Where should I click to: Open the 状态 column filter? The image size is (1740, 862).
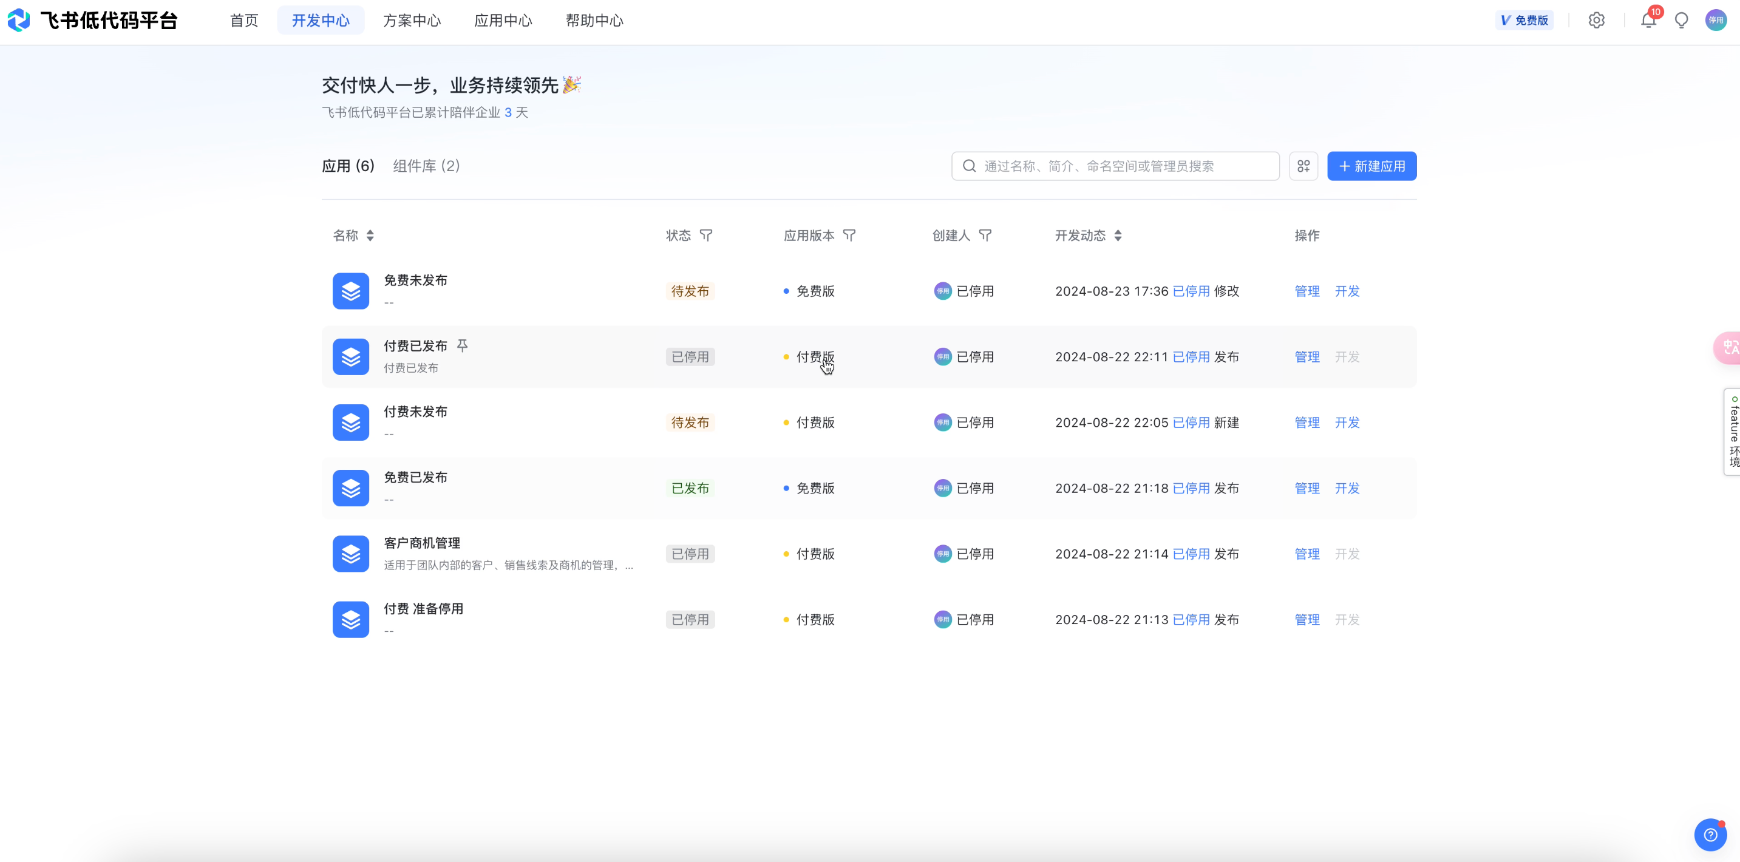706,236
